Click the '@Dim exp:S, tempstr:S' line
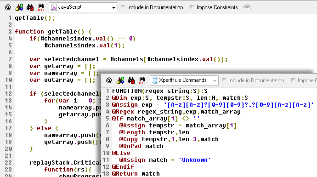The height and width of the screenshot is (177, 317). (180, 98)
